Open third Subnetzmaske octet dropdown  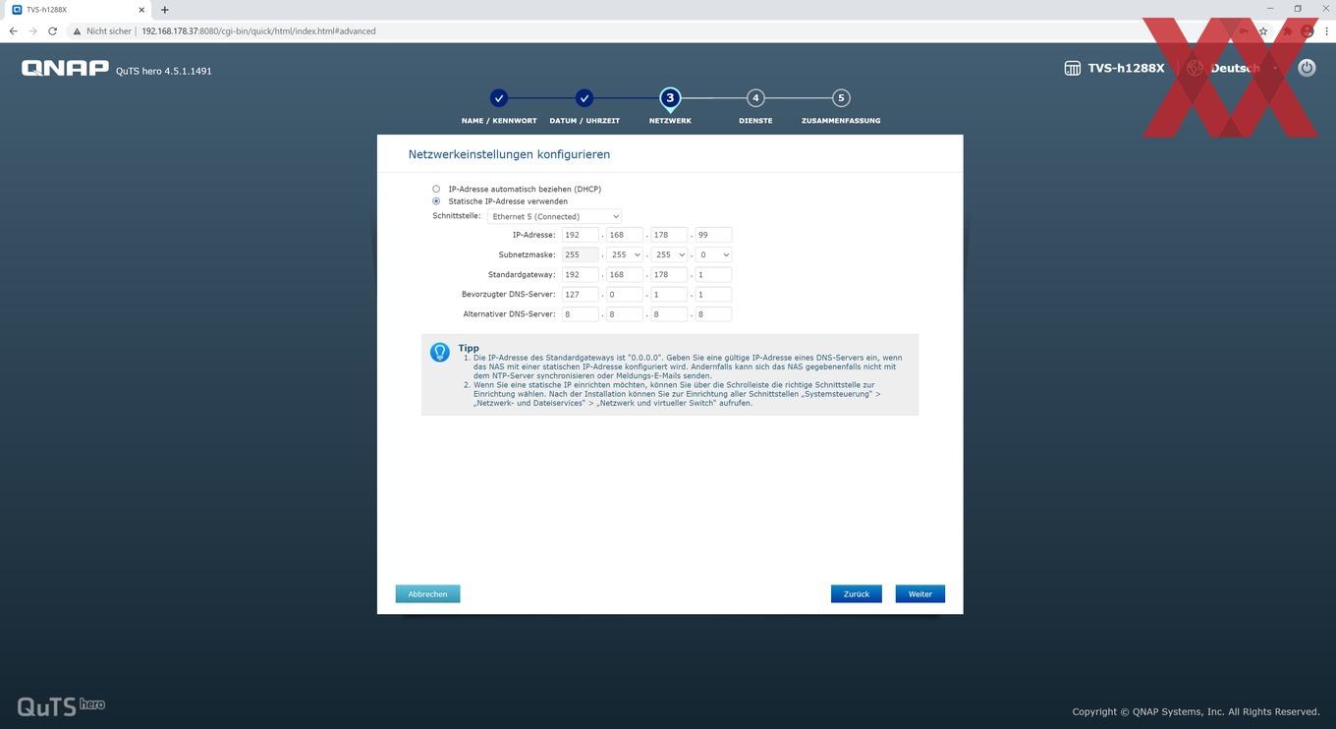(x=669, y=254)
